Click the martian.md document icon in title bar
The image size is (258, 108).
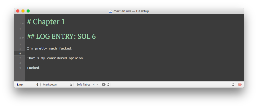tap(110, 11)
